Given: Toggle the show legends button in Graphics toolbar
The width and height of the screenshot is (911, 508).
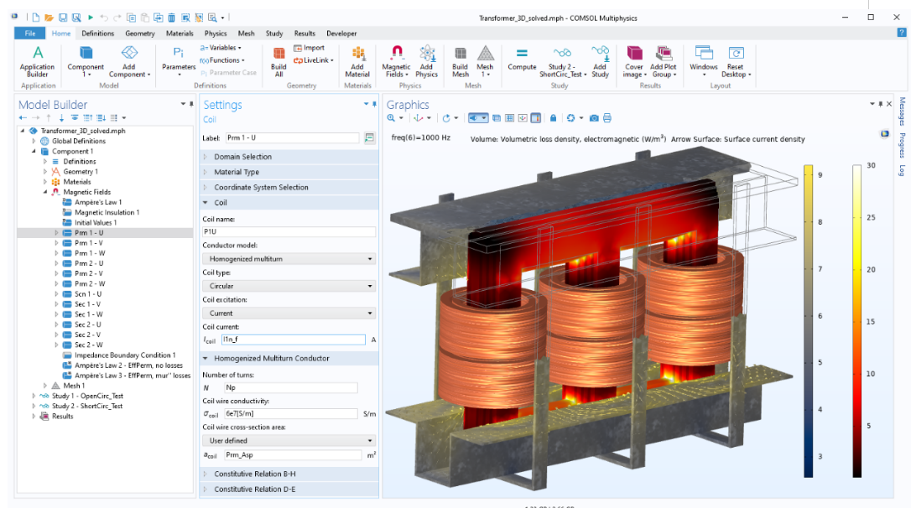Looking at the screenshot, I should (536, 118).
